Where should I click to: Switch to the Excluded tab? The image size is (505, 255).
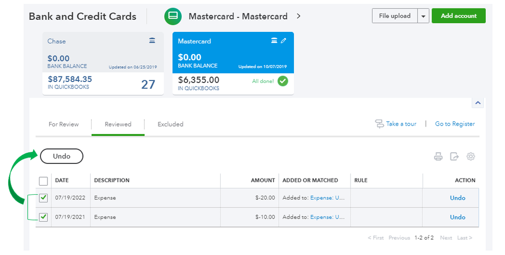pos(171,124)
